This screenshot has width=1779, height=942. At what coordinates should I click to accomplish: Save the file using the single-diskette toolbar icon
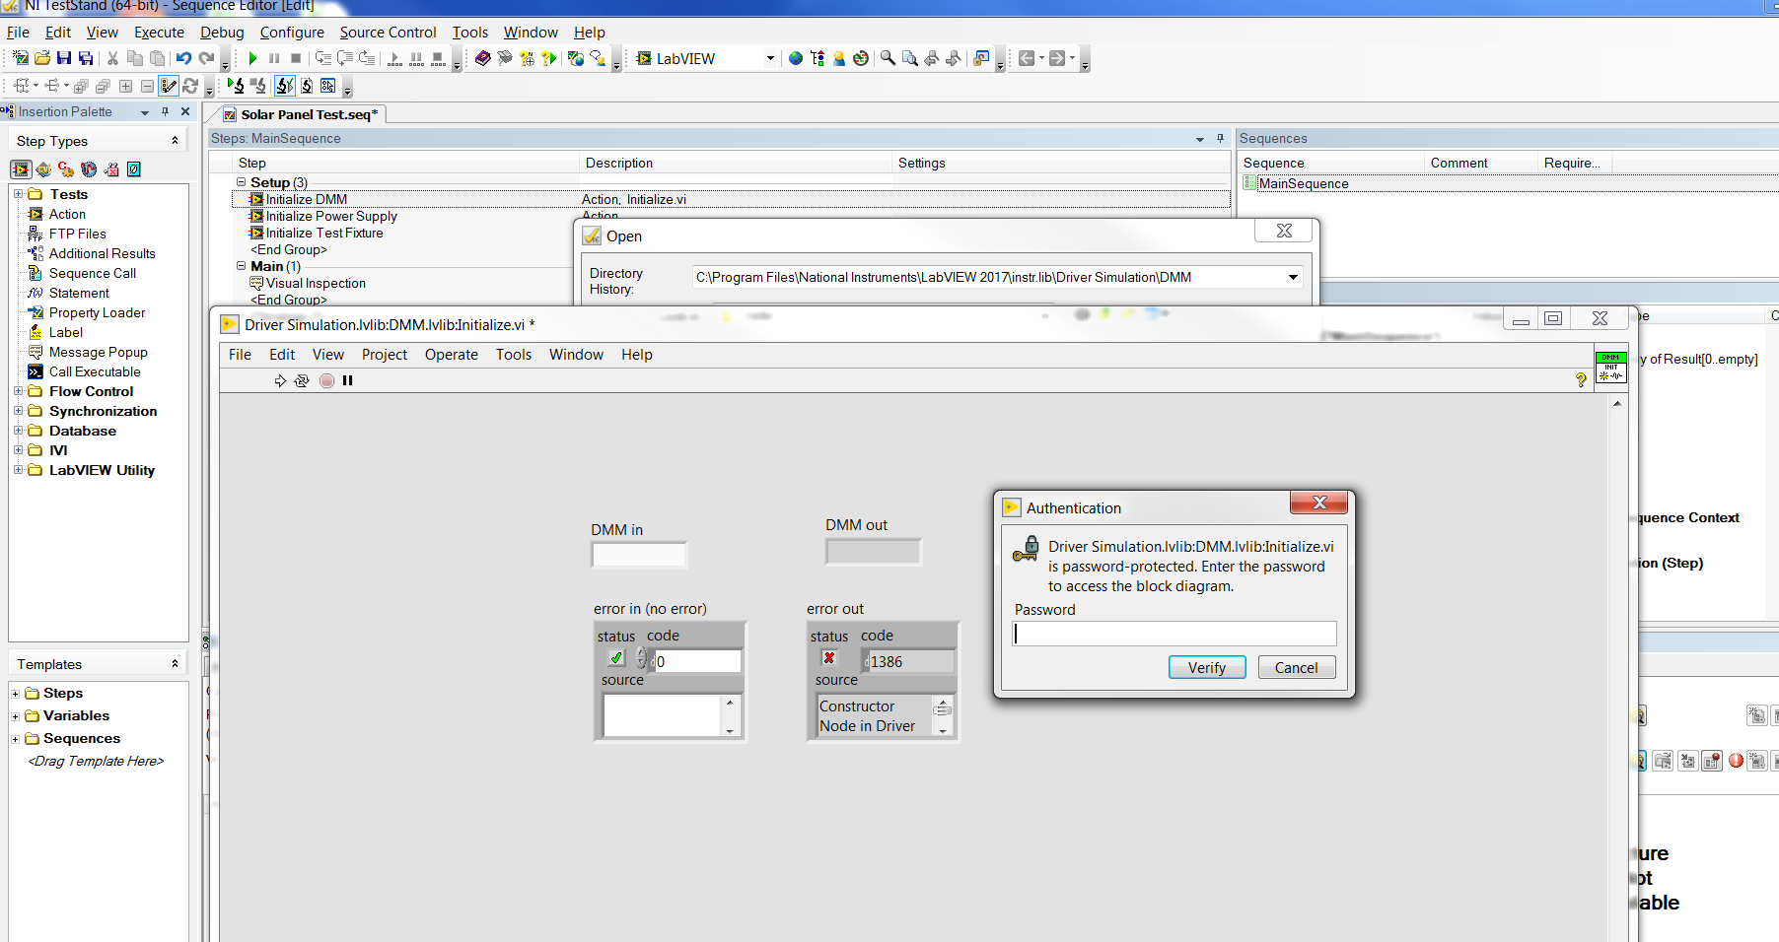tap(64, 58)
